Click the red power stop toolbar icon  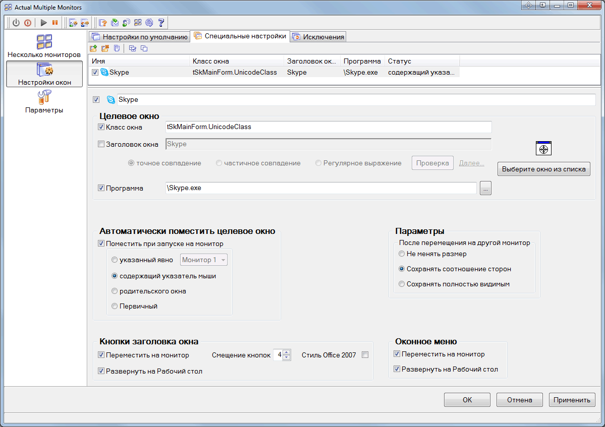(28, 23)
